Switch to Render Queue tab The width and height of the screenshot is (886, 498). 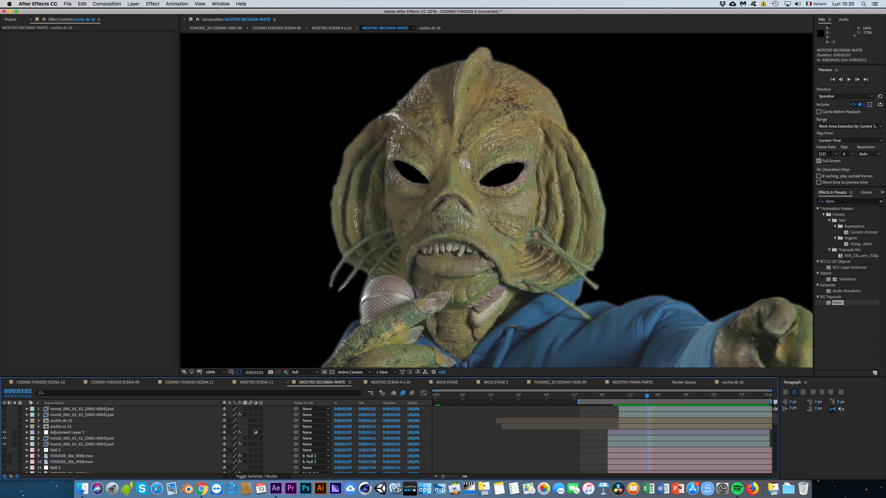[x=684, y=382]
